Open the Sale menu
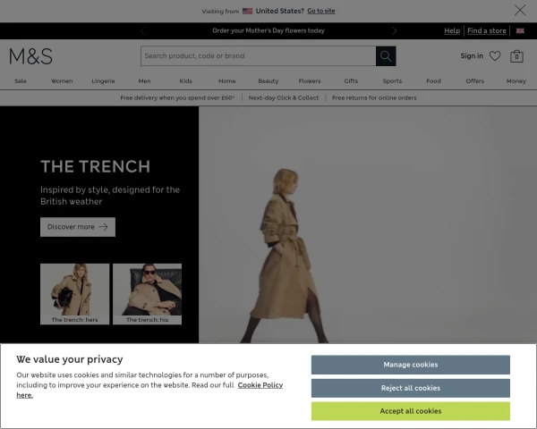Image resolution: width=537 pixels, height=429 pixels. pyautogui.click(x=21, y=81)
